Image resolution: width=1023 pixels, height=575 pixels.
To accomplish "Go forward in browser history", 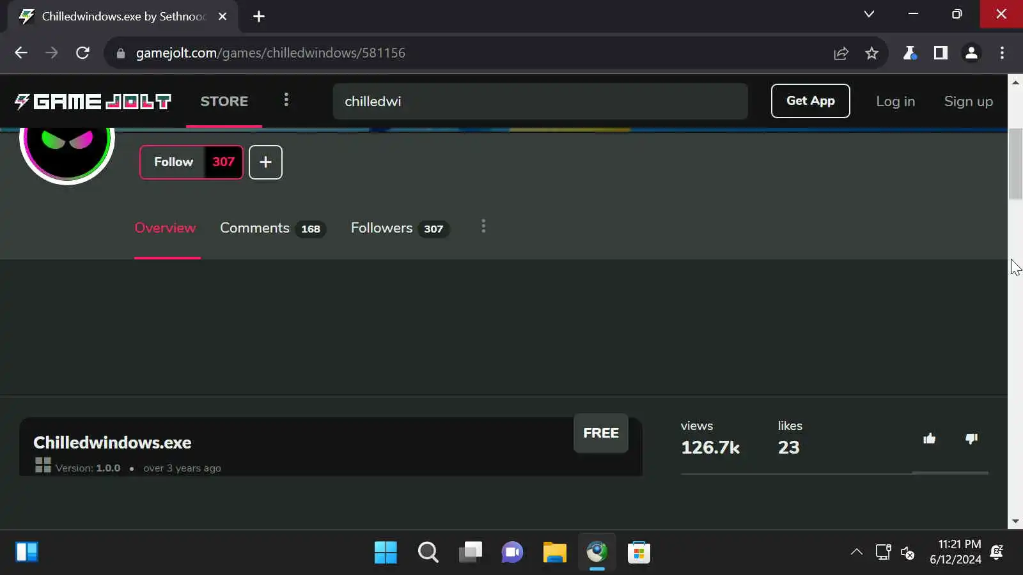I will [52, 53].
